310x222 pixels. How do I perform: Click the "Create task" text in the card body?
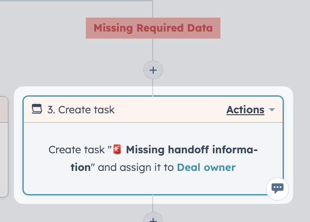pyautogui.click(x=77, y=150)
